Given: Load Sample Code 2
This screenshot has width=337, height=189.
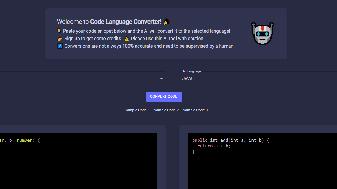Looking at the screenshot, I should (166, 110).
